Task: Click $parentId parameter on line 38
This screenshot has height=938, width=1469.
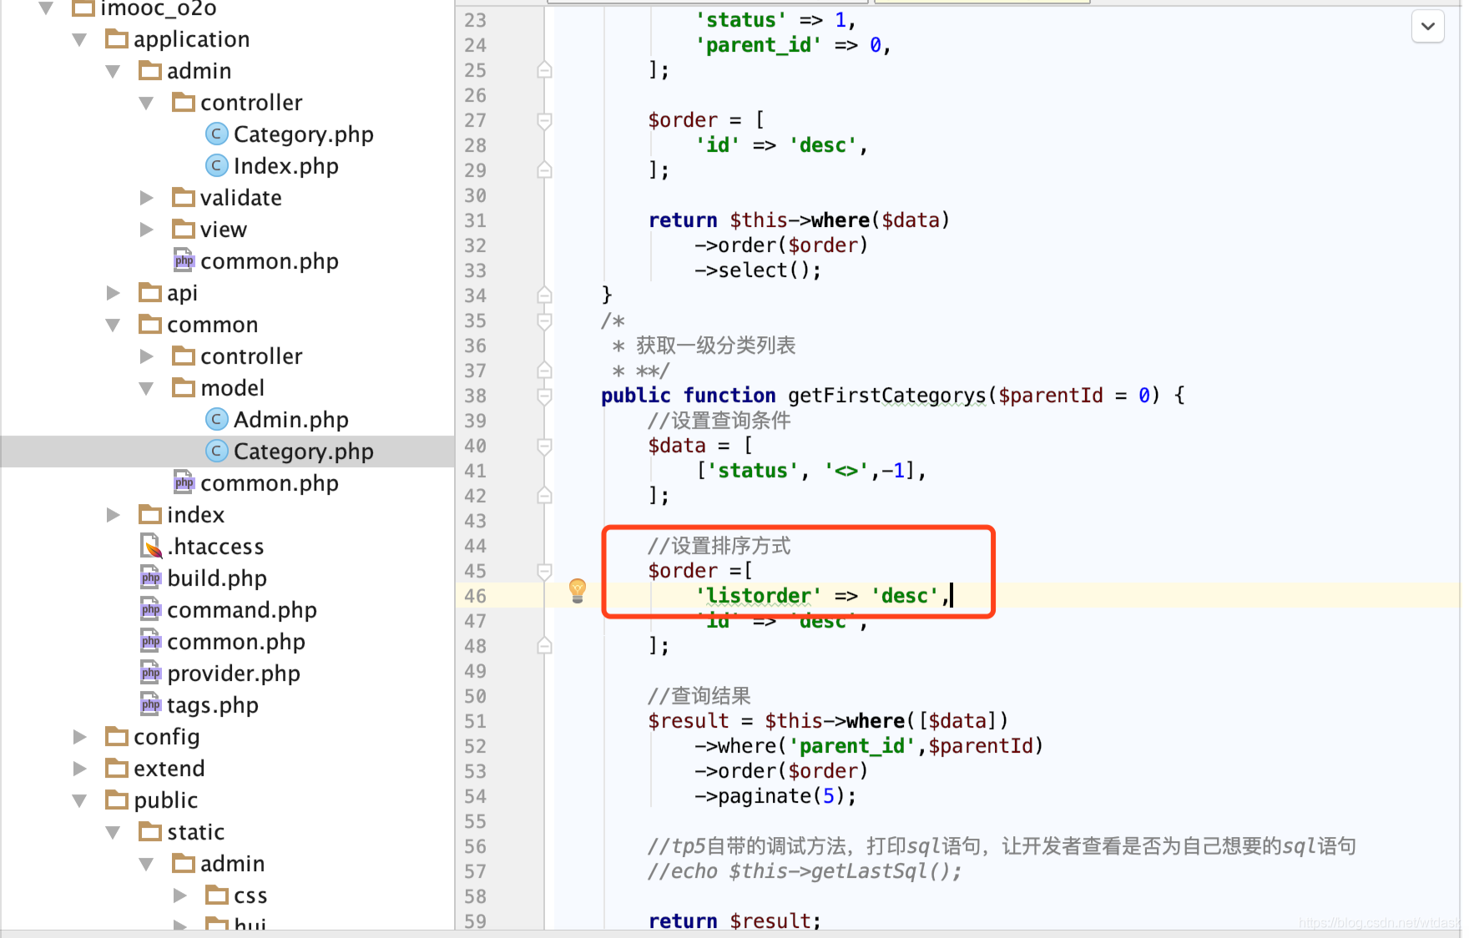Action: point(1051,396)
